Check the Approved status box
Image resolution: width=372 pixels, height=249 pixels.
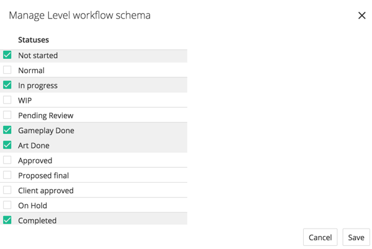7,160
